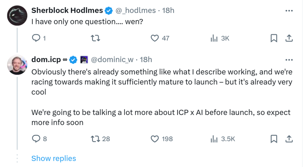The width and height of the screenshot is (303, 167).
Task: Like the 'wen?' tweet
Action: coord(155,38)
